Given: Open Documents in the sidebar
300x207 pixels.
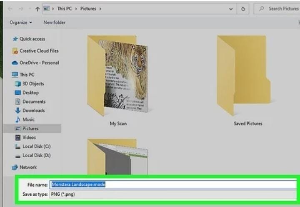Looking at the screenshot, I should point(34,101).
